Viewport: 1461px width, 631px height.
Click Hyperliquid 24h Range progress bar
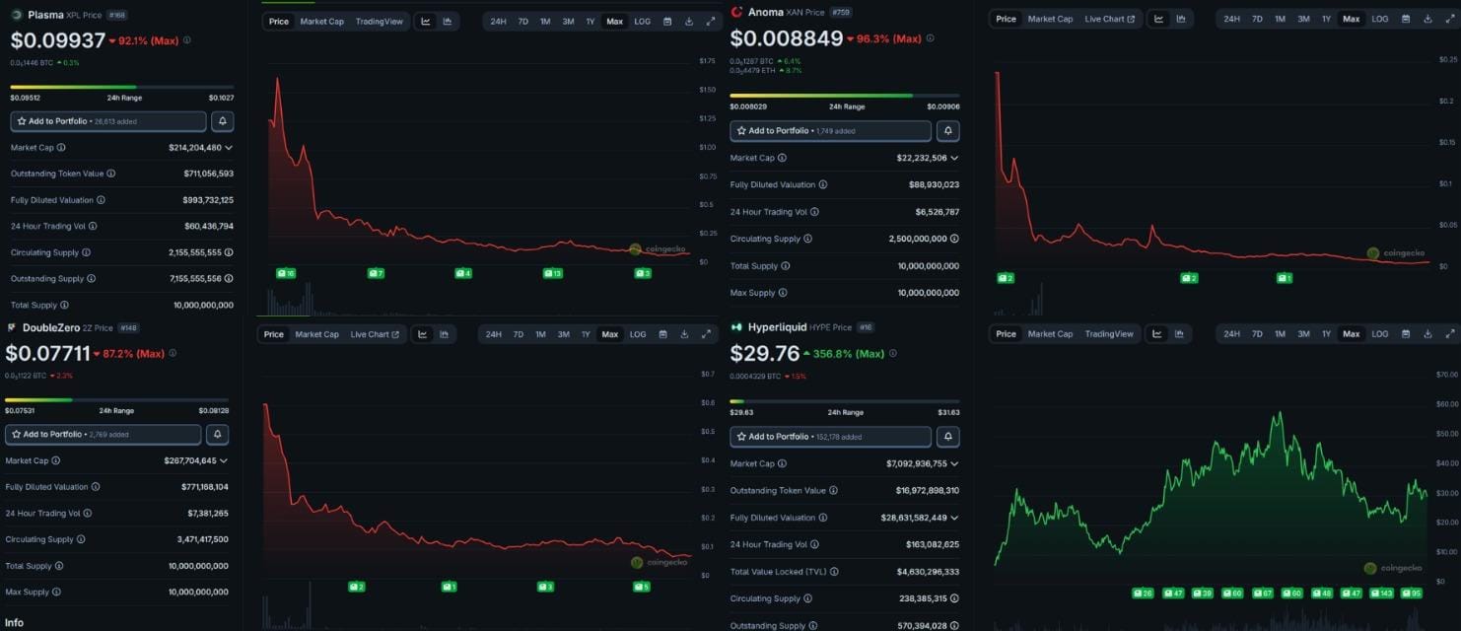pyautogui.click(x=845, y=401)
